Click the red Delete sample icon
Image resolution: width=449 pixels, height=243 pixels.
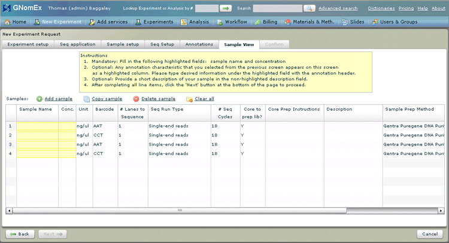[136, 99]
